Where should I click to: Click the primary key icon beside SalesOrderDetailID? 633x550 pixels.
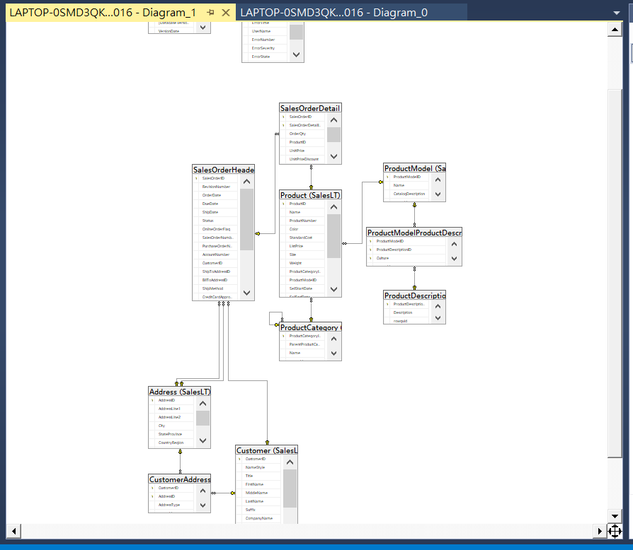pos(283,125)
